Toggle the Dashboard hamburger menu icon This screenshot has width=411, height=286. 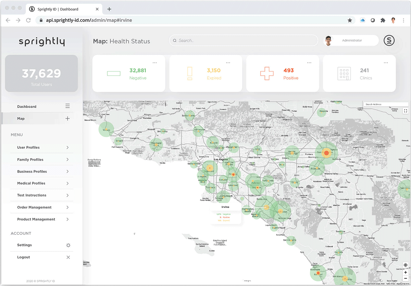(x=67, y=106)
